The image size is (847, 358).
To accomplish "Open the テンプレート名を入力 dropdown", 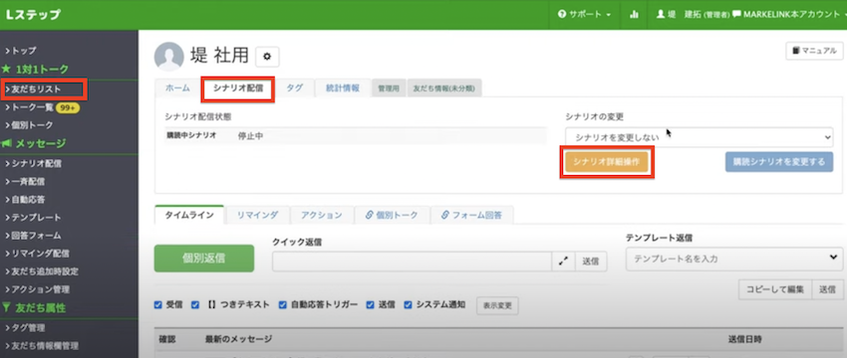I will point(734,259).
